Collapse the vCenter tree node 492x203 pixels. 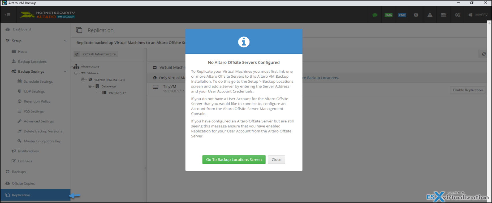pos(83,80)
